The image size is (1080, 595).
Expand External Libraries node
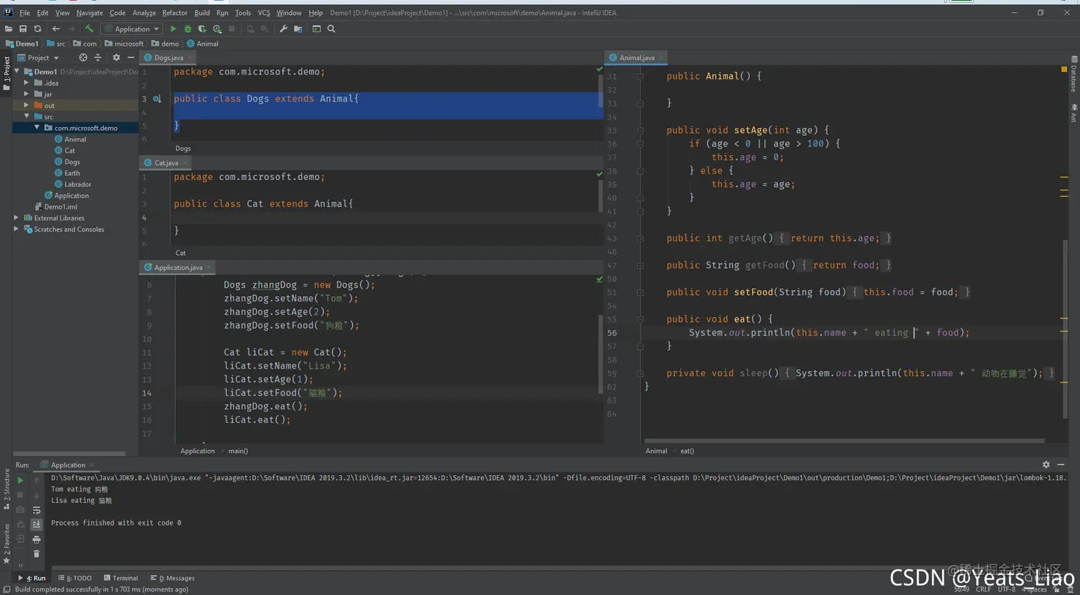coord(16,218)
